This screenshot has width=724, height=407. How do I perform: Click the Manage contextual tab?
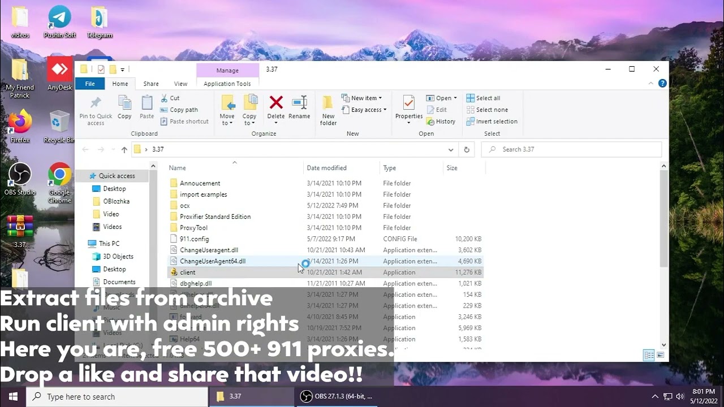coord(227,71)
